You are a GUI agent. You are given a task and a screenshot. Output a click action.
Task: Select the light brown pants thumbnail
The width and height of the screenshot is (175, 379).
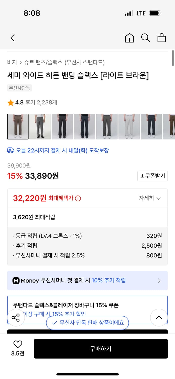click(18, 126)
